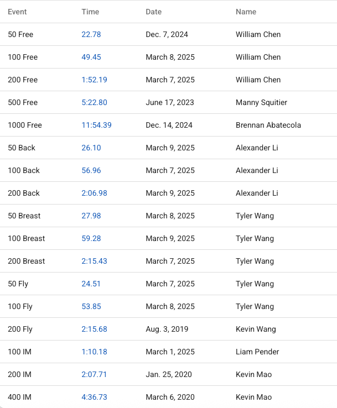View the 200 Back time 2:06.98
The width and height of the screenshot is (337, 408).
(94, 193)
